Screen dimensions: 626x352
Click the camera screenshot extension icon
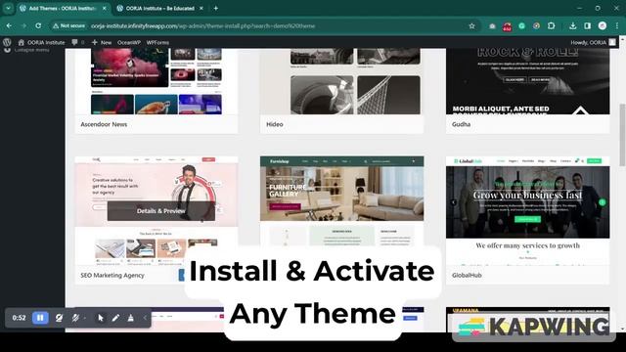pyautogui.click(x=492, y=26)
